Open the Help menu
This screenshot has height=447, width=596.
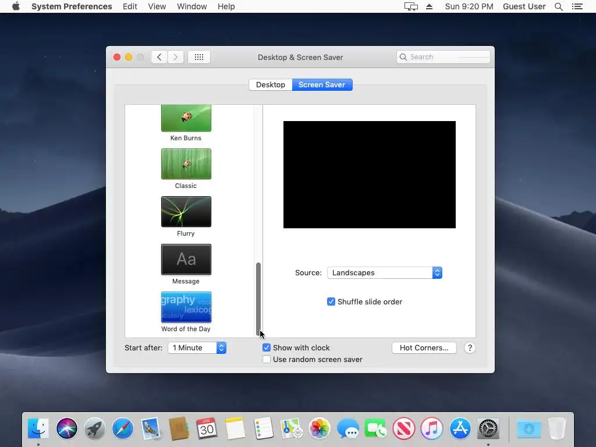pos(226,6)
